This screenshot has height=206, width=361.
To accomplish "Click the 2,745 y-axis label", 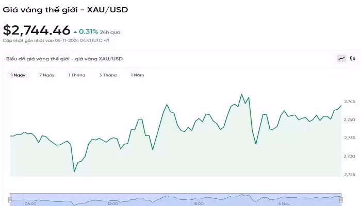I will pyautogui.click(x=350, y=101).
